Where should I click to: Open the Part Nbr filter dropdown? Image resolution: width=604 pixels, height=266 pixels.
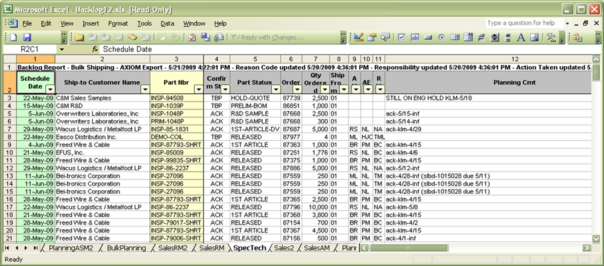(198, 89)
